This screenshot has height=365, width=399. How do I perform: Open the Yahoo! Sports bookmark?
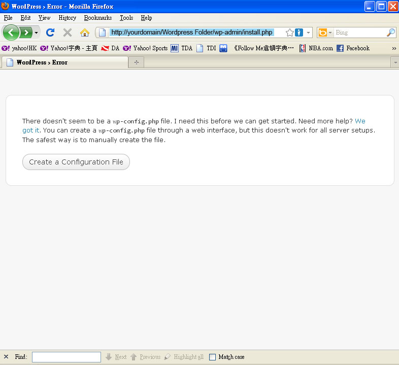[145, 48]
